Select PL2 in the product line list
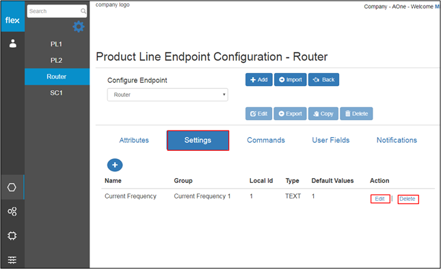 coord(57,60)
